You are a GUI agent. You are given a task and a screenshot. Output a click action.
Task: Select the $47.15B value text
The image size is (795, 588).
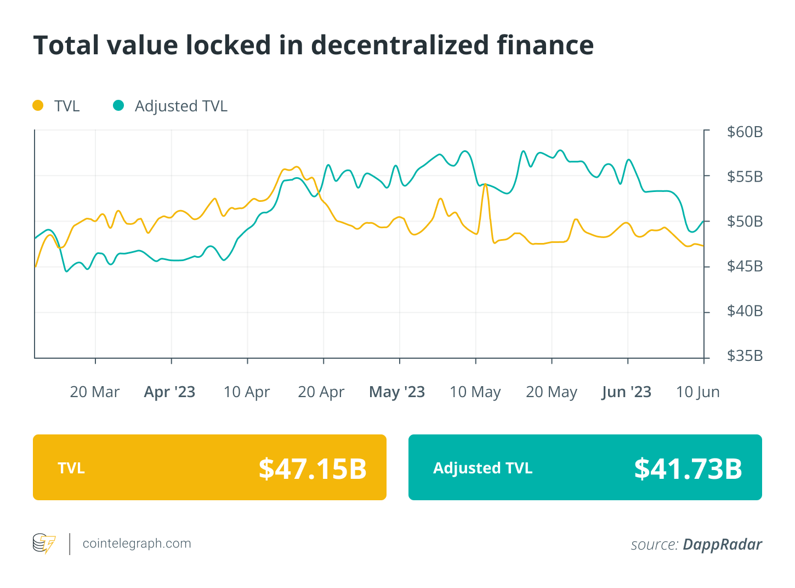(313, 468)
